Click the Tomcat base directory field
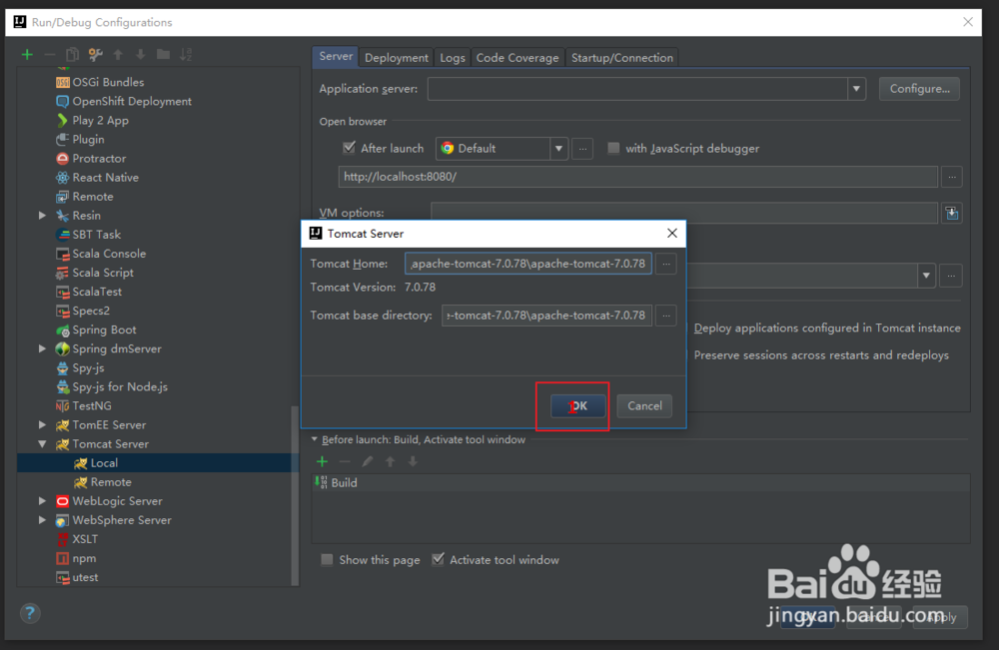Viewport: 999px width, 650px height. (x=546, y=316)
